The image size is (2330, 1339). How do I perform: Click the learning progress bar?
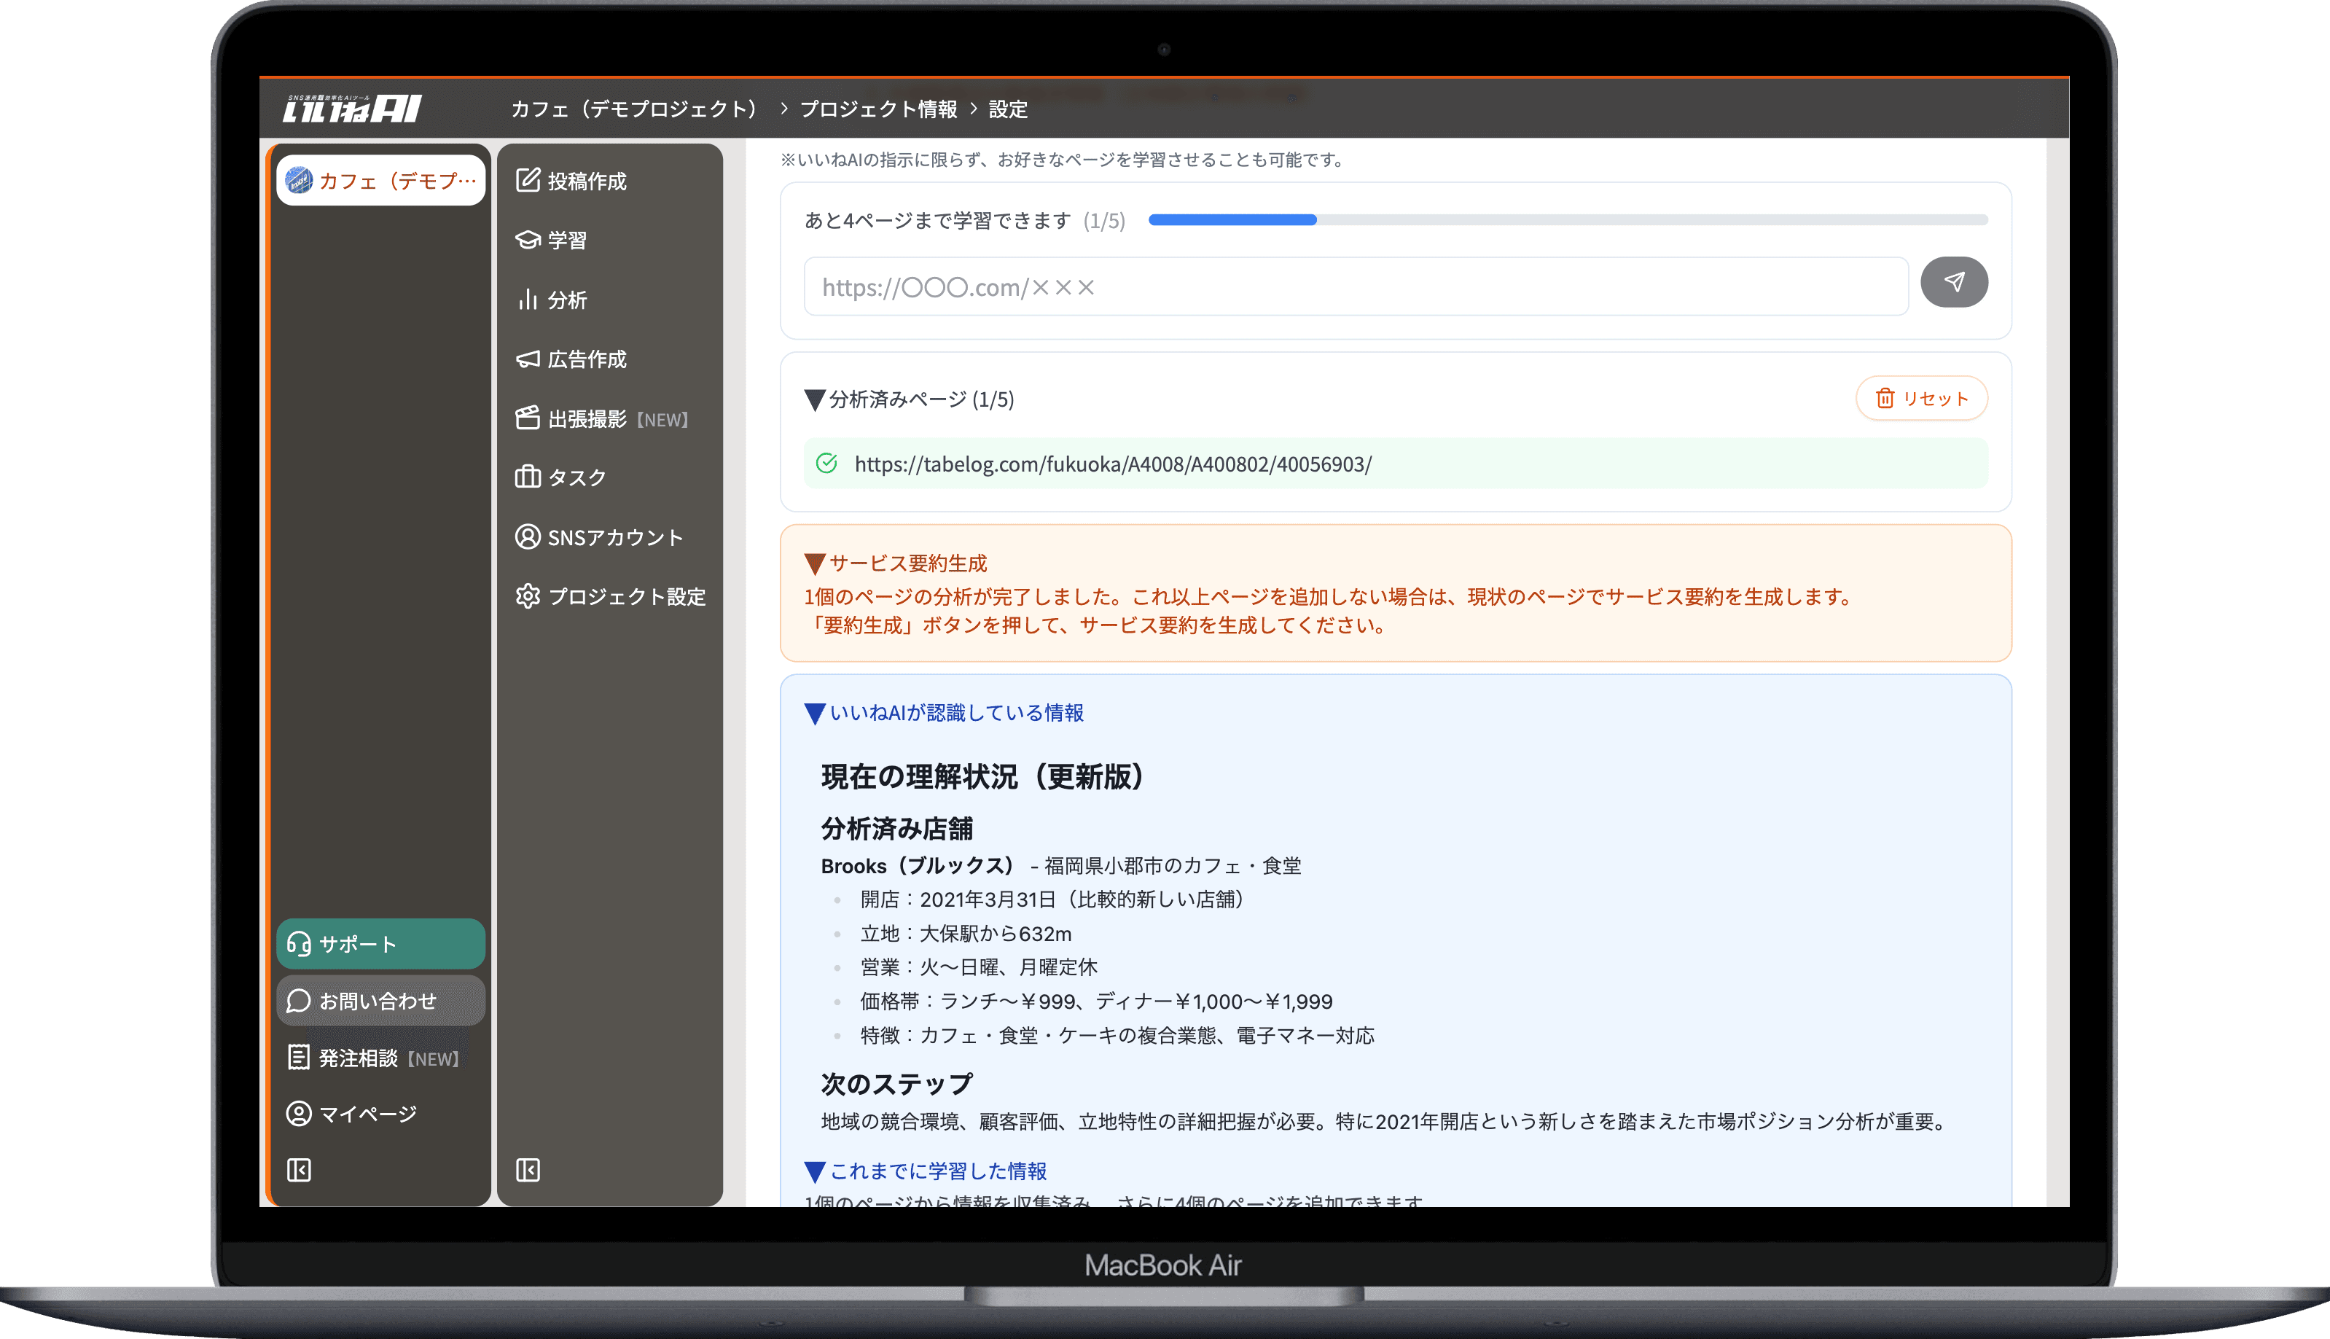tap(1567, 220)
